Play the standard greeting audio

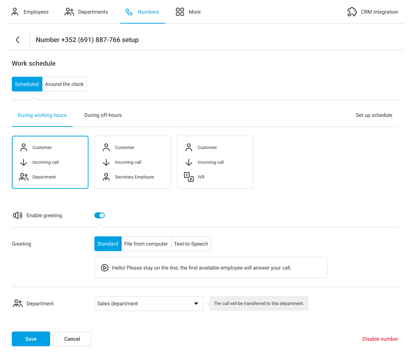tap(105, 268)
